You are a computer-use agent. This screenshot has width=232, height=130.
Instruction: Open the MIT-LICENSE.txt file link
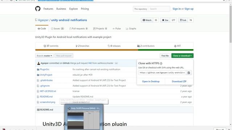tap(48, 91)
